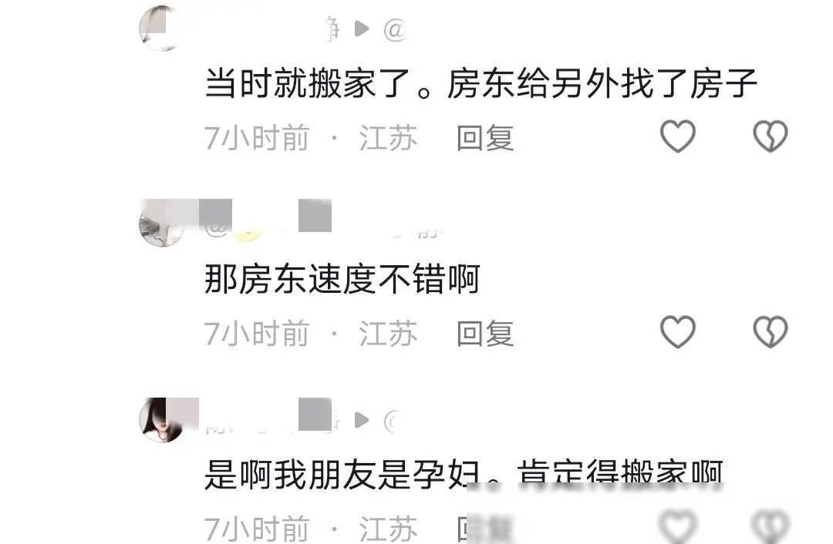Tap the reply arrow in first commenter's name
Viewport: 833px width, 544px height.
[362, 29]
